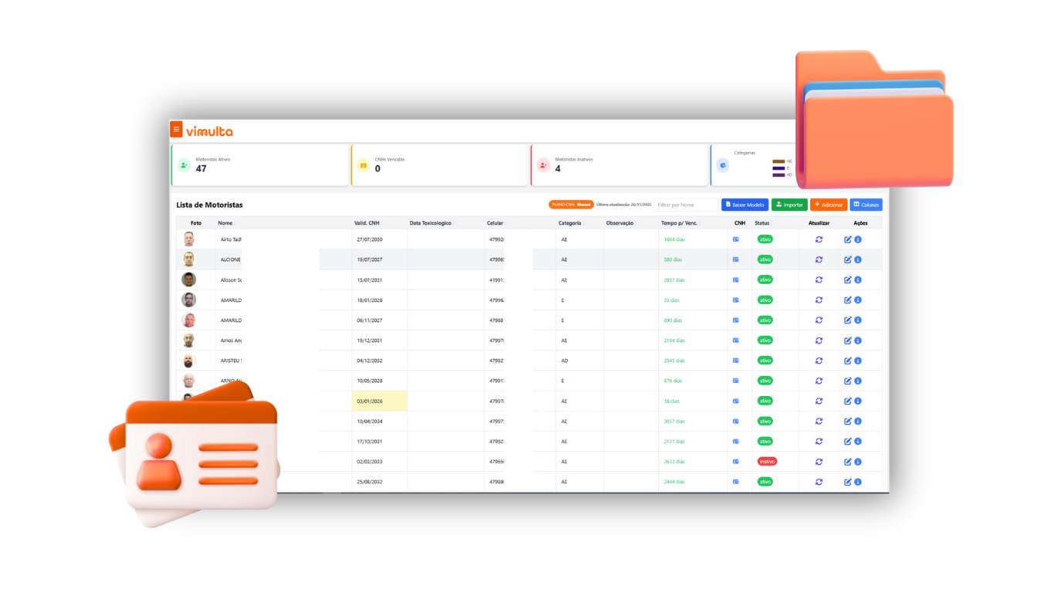Viewport: 1055px width, 593px height.
Task: View CNH card icon for 2545 dias row
Action: (x=736, y=361)
